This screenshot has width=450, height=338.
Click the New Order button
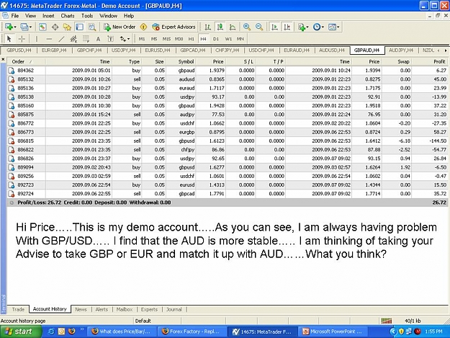click(120, 27)
